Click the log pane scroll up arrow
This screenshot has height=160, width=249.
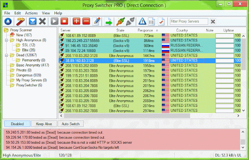click(243, 132)
